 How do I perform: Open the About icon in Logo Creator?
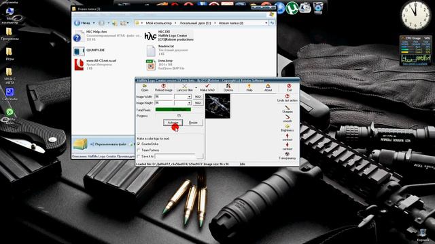click(268, 87)
